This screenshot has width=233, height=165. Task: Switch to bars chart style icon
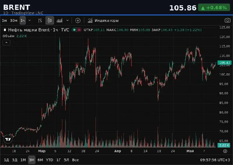pos(40,20)
